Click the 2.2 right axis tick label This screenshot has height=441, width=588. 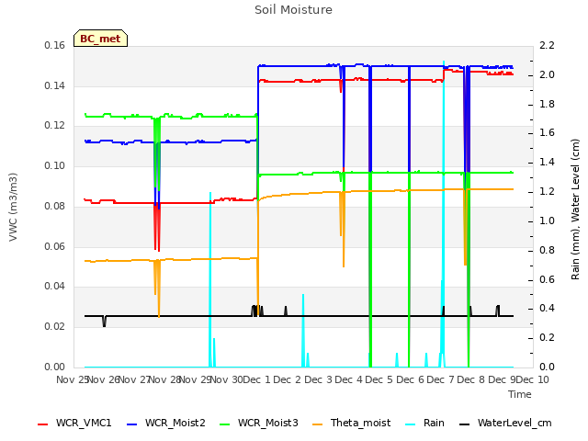point(547,46)
